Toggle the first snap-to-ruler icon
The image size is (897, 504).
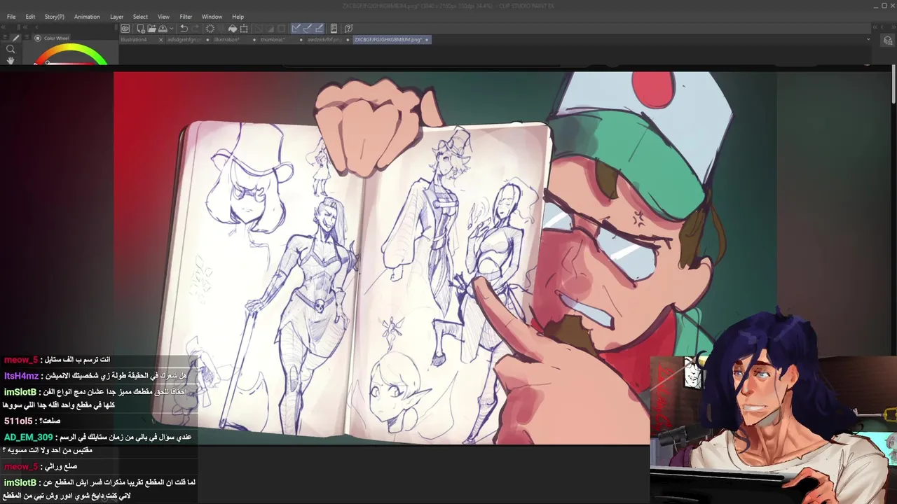coord(296,29)
